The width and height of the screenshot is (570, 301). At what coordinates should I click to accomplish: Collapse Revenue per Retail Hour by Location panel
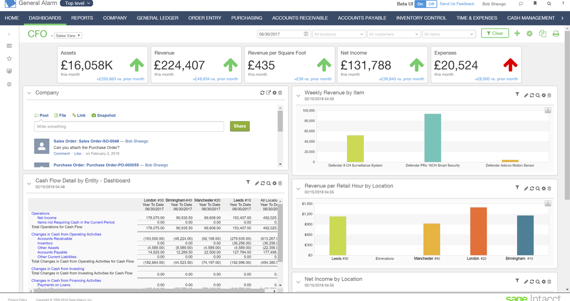[x=298, y=189]
